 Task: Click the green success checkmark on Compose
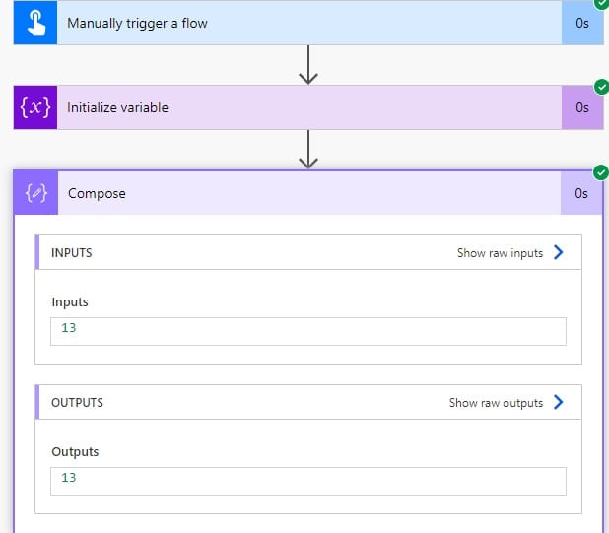(x=601, y=172)
